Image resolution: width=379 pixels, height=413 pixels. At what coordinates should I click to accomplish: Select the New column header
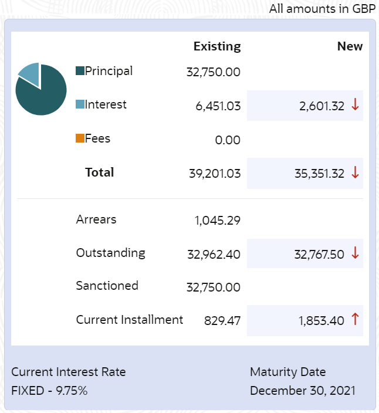(x=350, y=46)
